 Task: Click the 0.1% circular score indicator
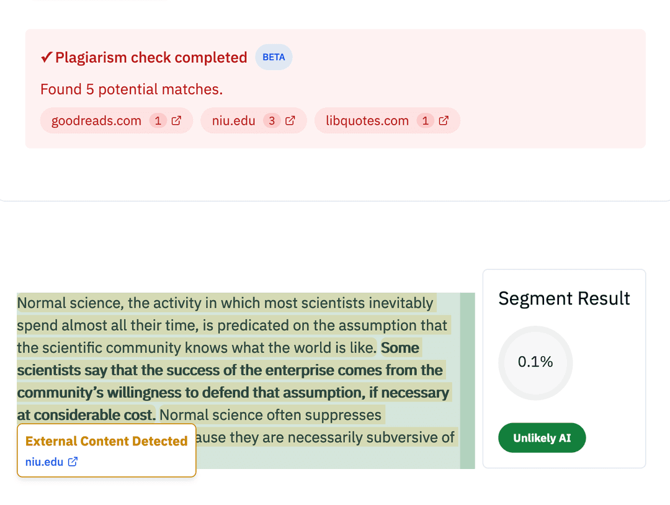(535, 363)
